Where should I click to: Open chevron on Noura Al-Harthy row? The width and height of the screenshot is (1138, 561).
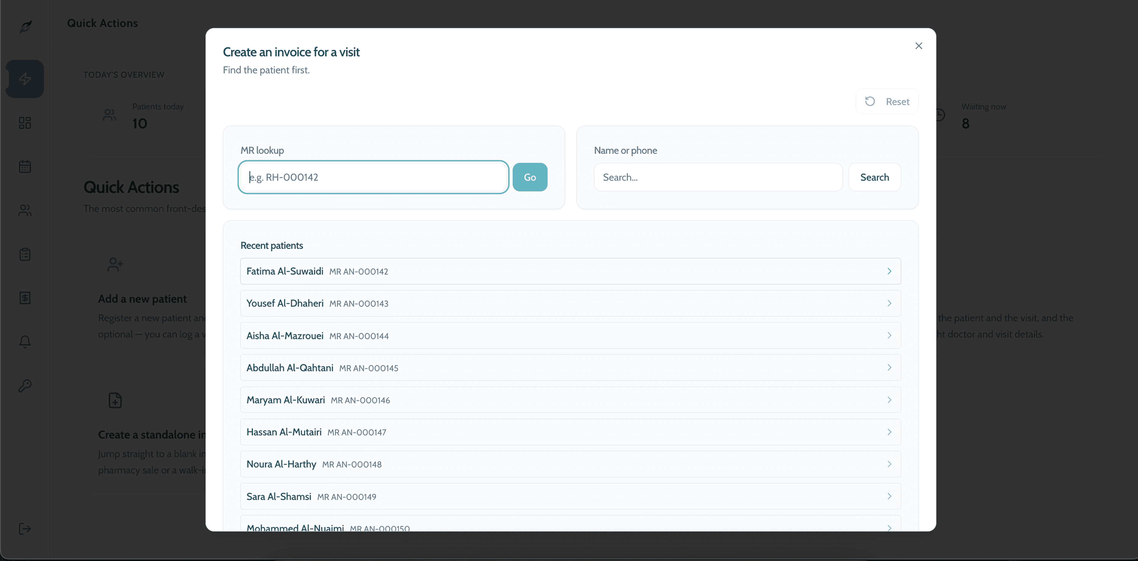click(889, 464)
